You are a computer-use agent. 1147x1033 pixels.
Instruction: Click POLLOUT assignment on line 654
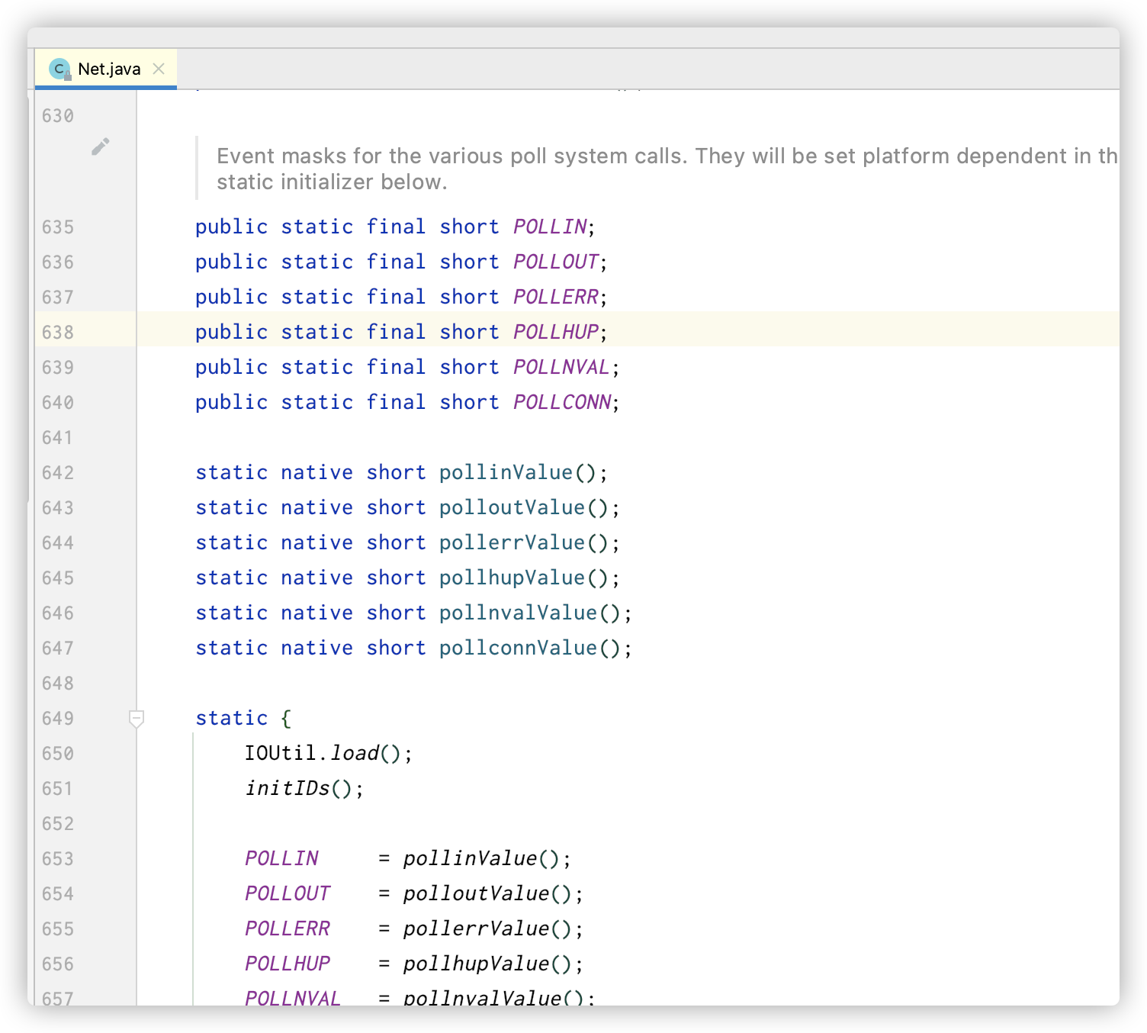(288, 893)
